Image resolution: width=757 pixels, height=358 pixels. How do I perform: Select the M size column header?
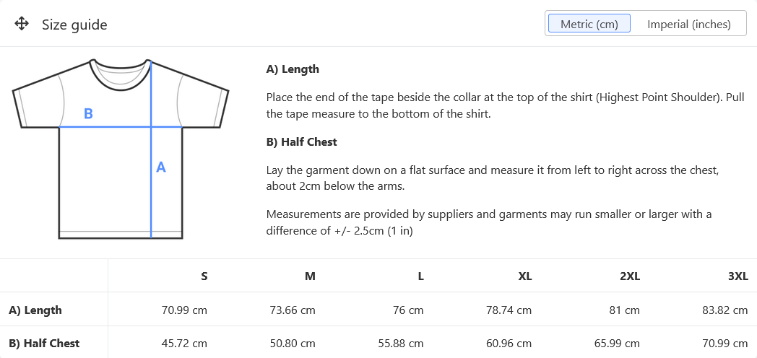click(x=310, y=276)
